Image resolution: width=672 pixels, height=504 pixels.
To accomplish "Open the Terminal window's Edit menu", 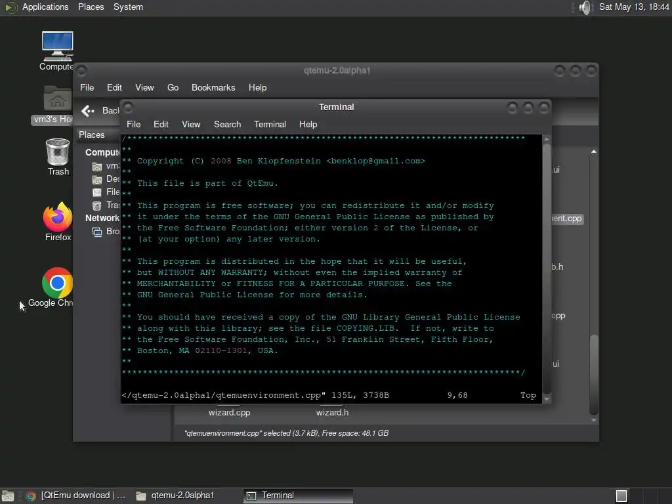I will click(161, 124).
